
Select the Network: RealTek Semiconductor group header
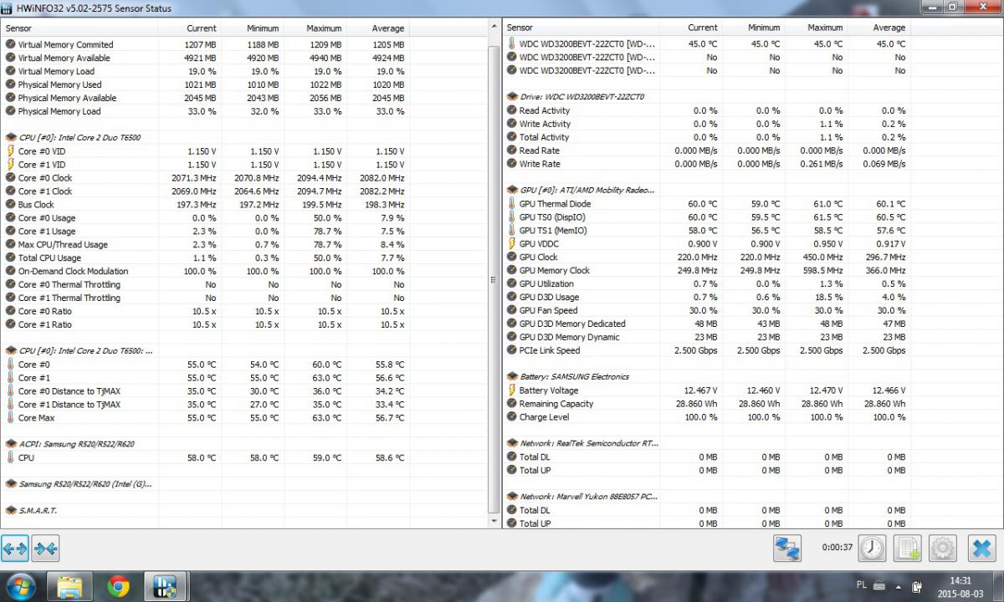[581, 444]
